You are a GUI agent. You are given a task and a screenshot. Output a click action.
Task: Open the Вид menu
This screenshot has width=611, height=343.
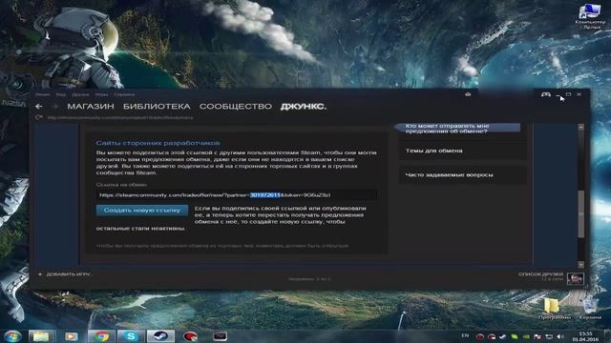coord(60,94)
